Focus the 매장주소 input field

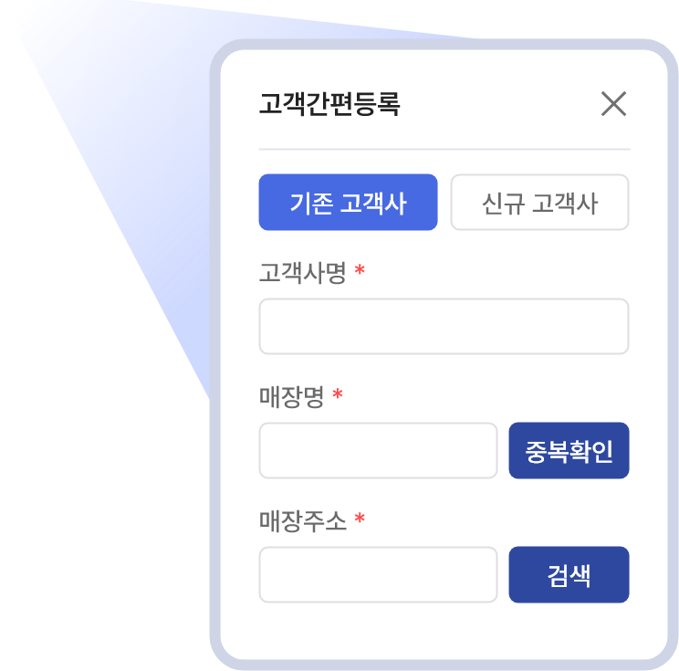pyautogui.click(x=378, y=574)
